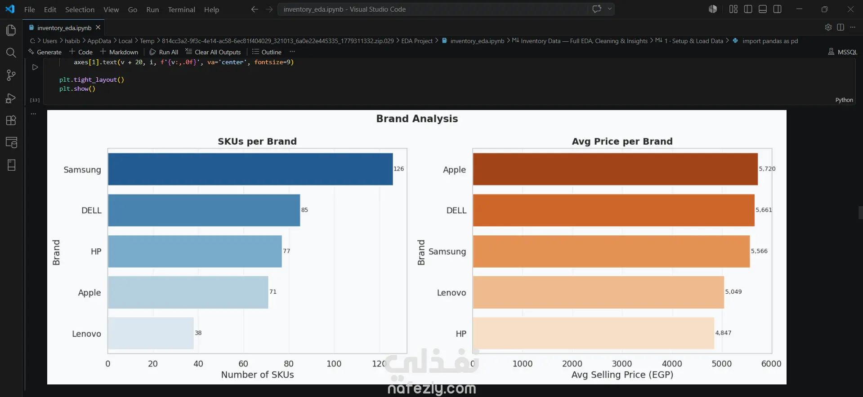The width and height of the screenshot is (863, 397).
Task: Open the Local breadcrumb dropdown
Action: [x=125, y=41]
